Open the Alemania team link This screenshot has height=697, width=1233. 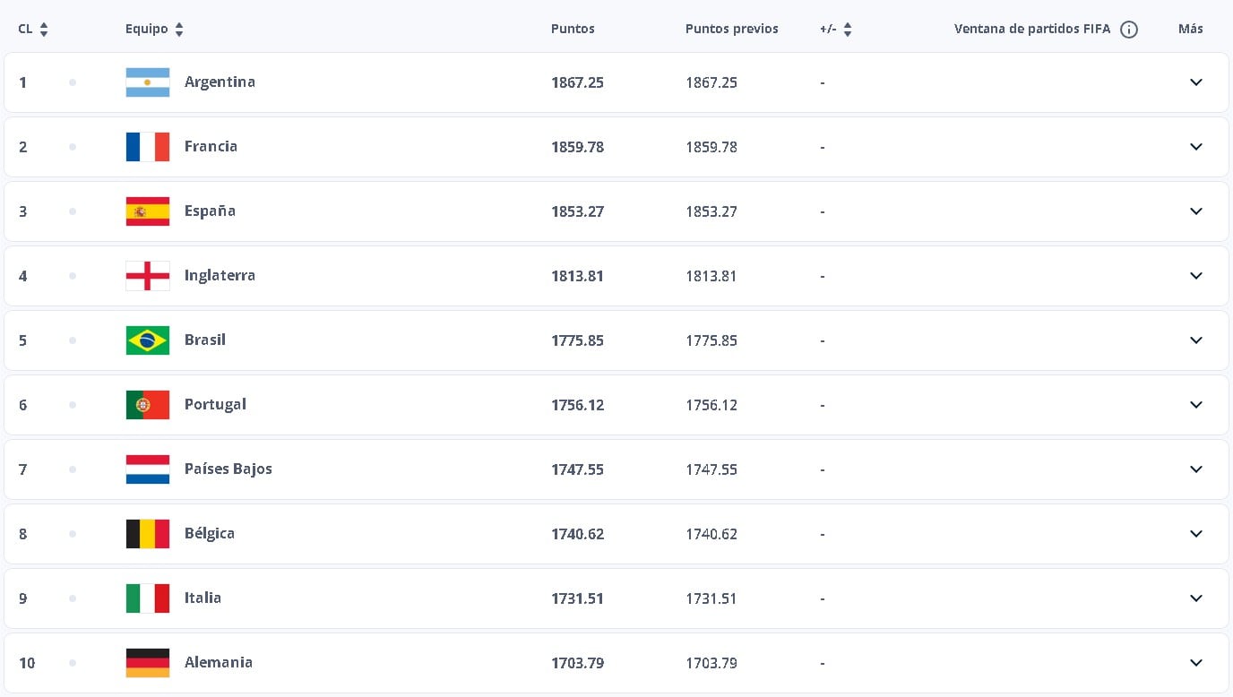point(219,663)
